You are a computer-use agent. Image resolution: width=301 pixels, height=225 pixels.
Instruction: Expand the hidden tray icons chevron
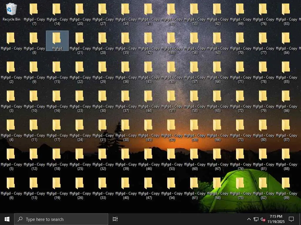click(x=249, y=219)
